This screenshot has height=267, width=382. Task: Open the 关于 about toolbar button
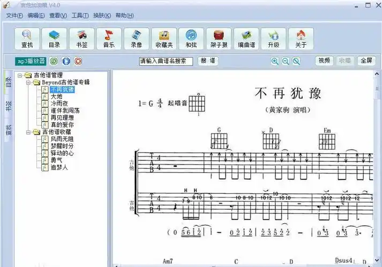(x=301, y=39)
